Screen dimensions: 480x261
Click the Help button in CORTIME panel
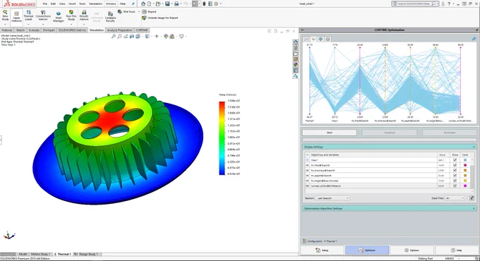point(457,250)
